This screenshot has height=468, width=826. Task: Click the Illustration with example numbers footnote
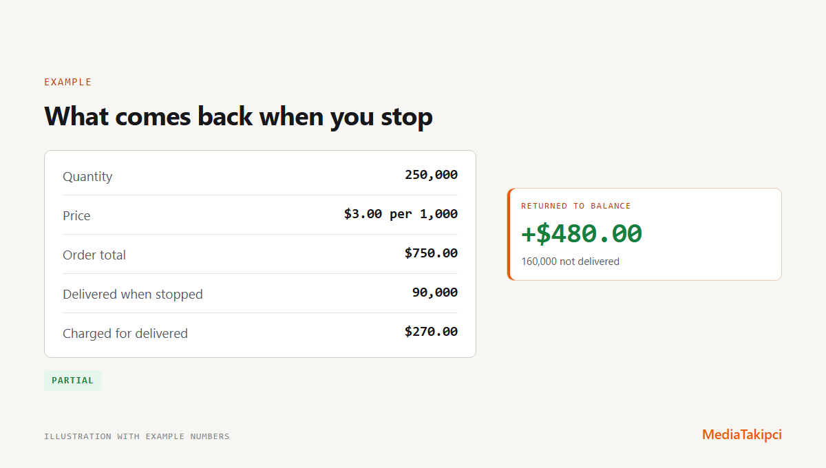pyautogui.click(x=137, y=436)
